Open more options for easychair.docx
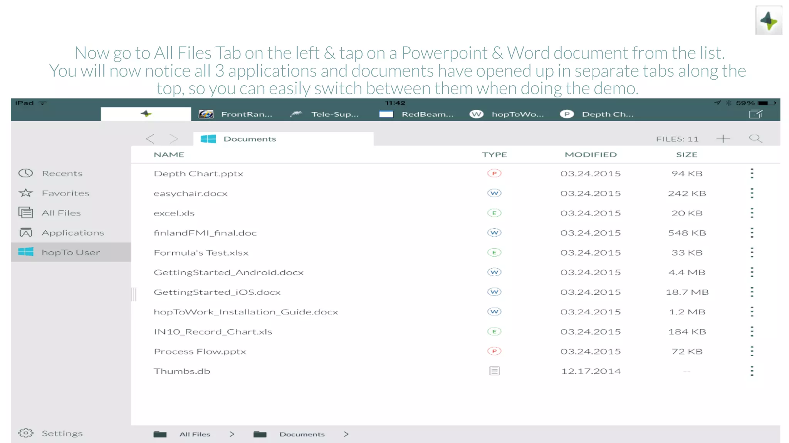This screenshot has height=443, width=789. (752, 193)
